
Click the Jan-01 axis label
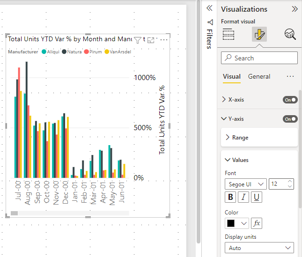(75, 192)
